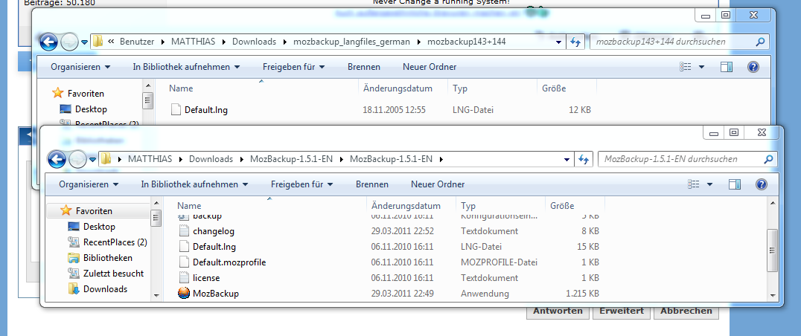
Task: Click file list vertical scrollbar in front window
Action: [x=773, y=250]
